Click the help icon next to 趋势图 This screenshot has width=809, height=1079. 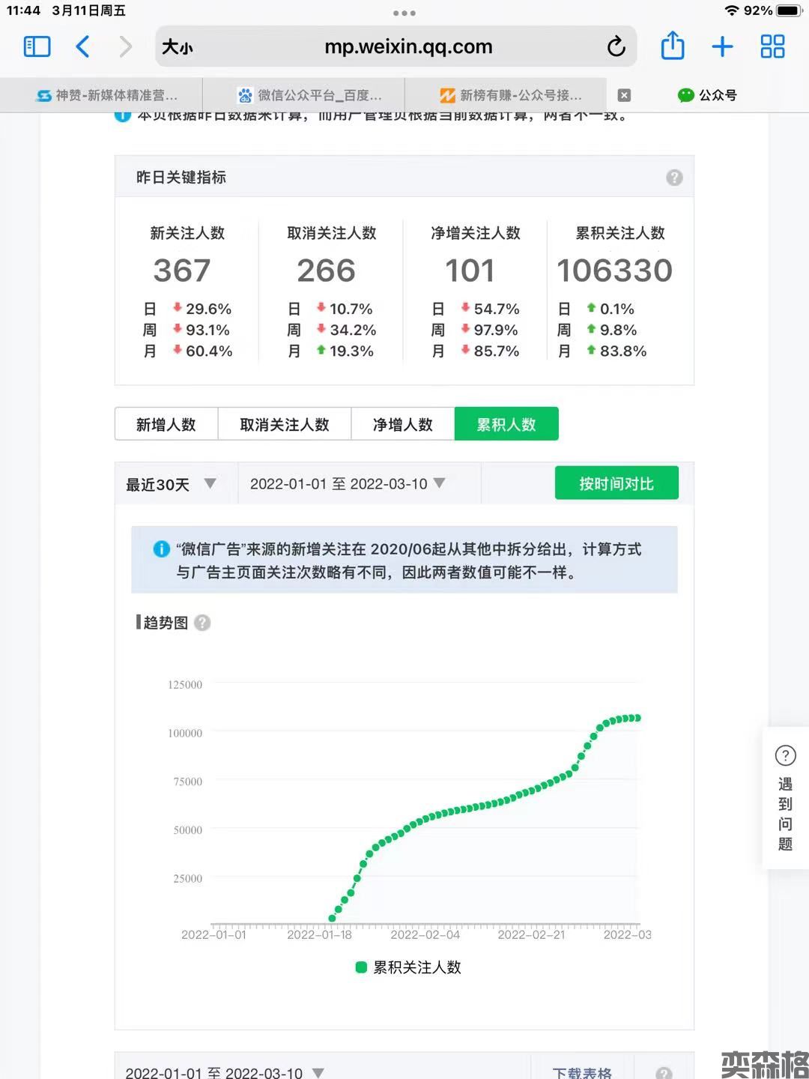(202, 623)
